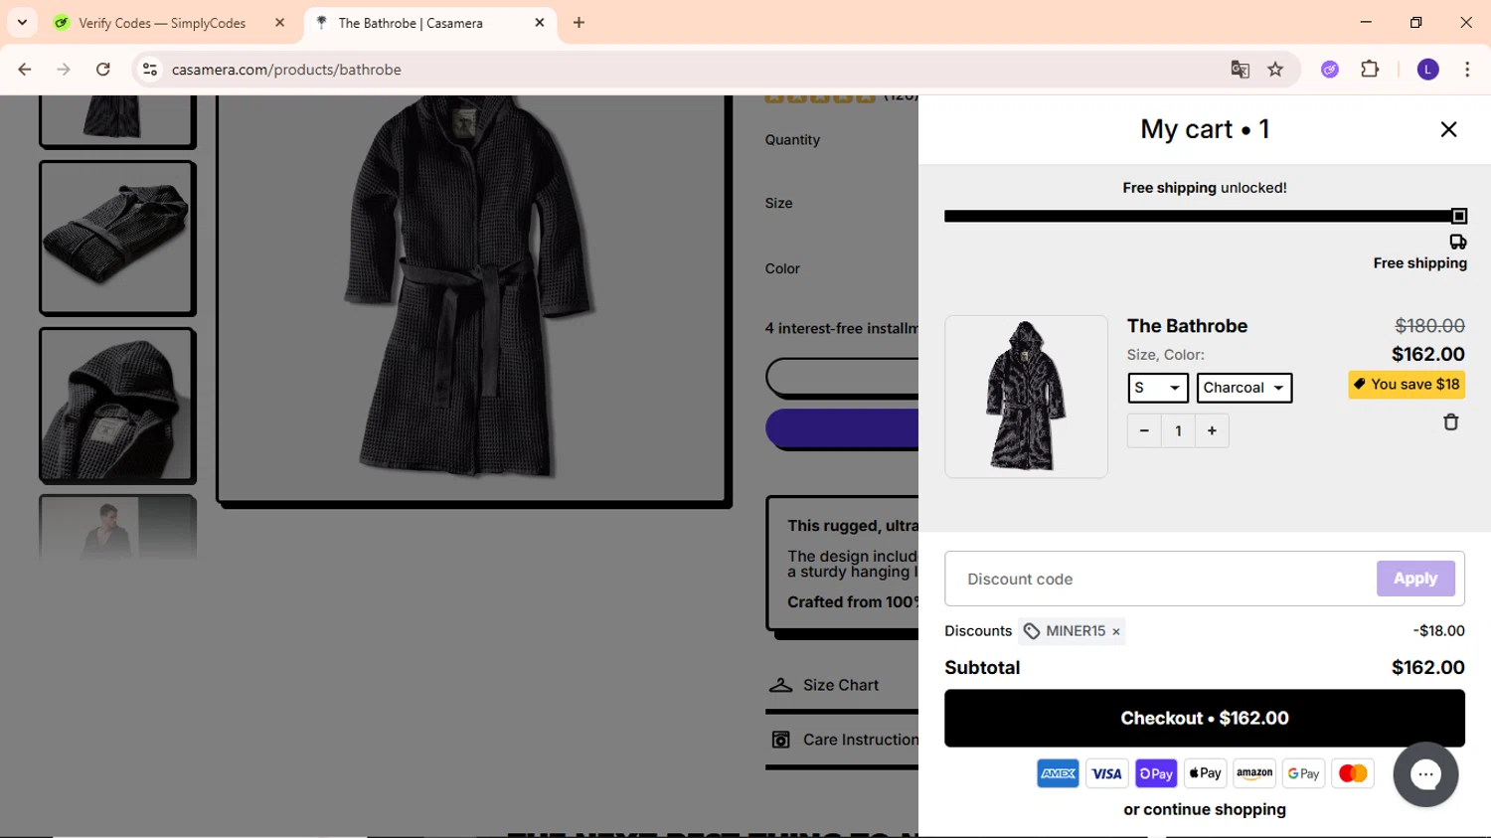Image resolution: width=1491 pixels, height=838 pixels.
Task: Open the size S dropdown
Action: (1158, 388)
